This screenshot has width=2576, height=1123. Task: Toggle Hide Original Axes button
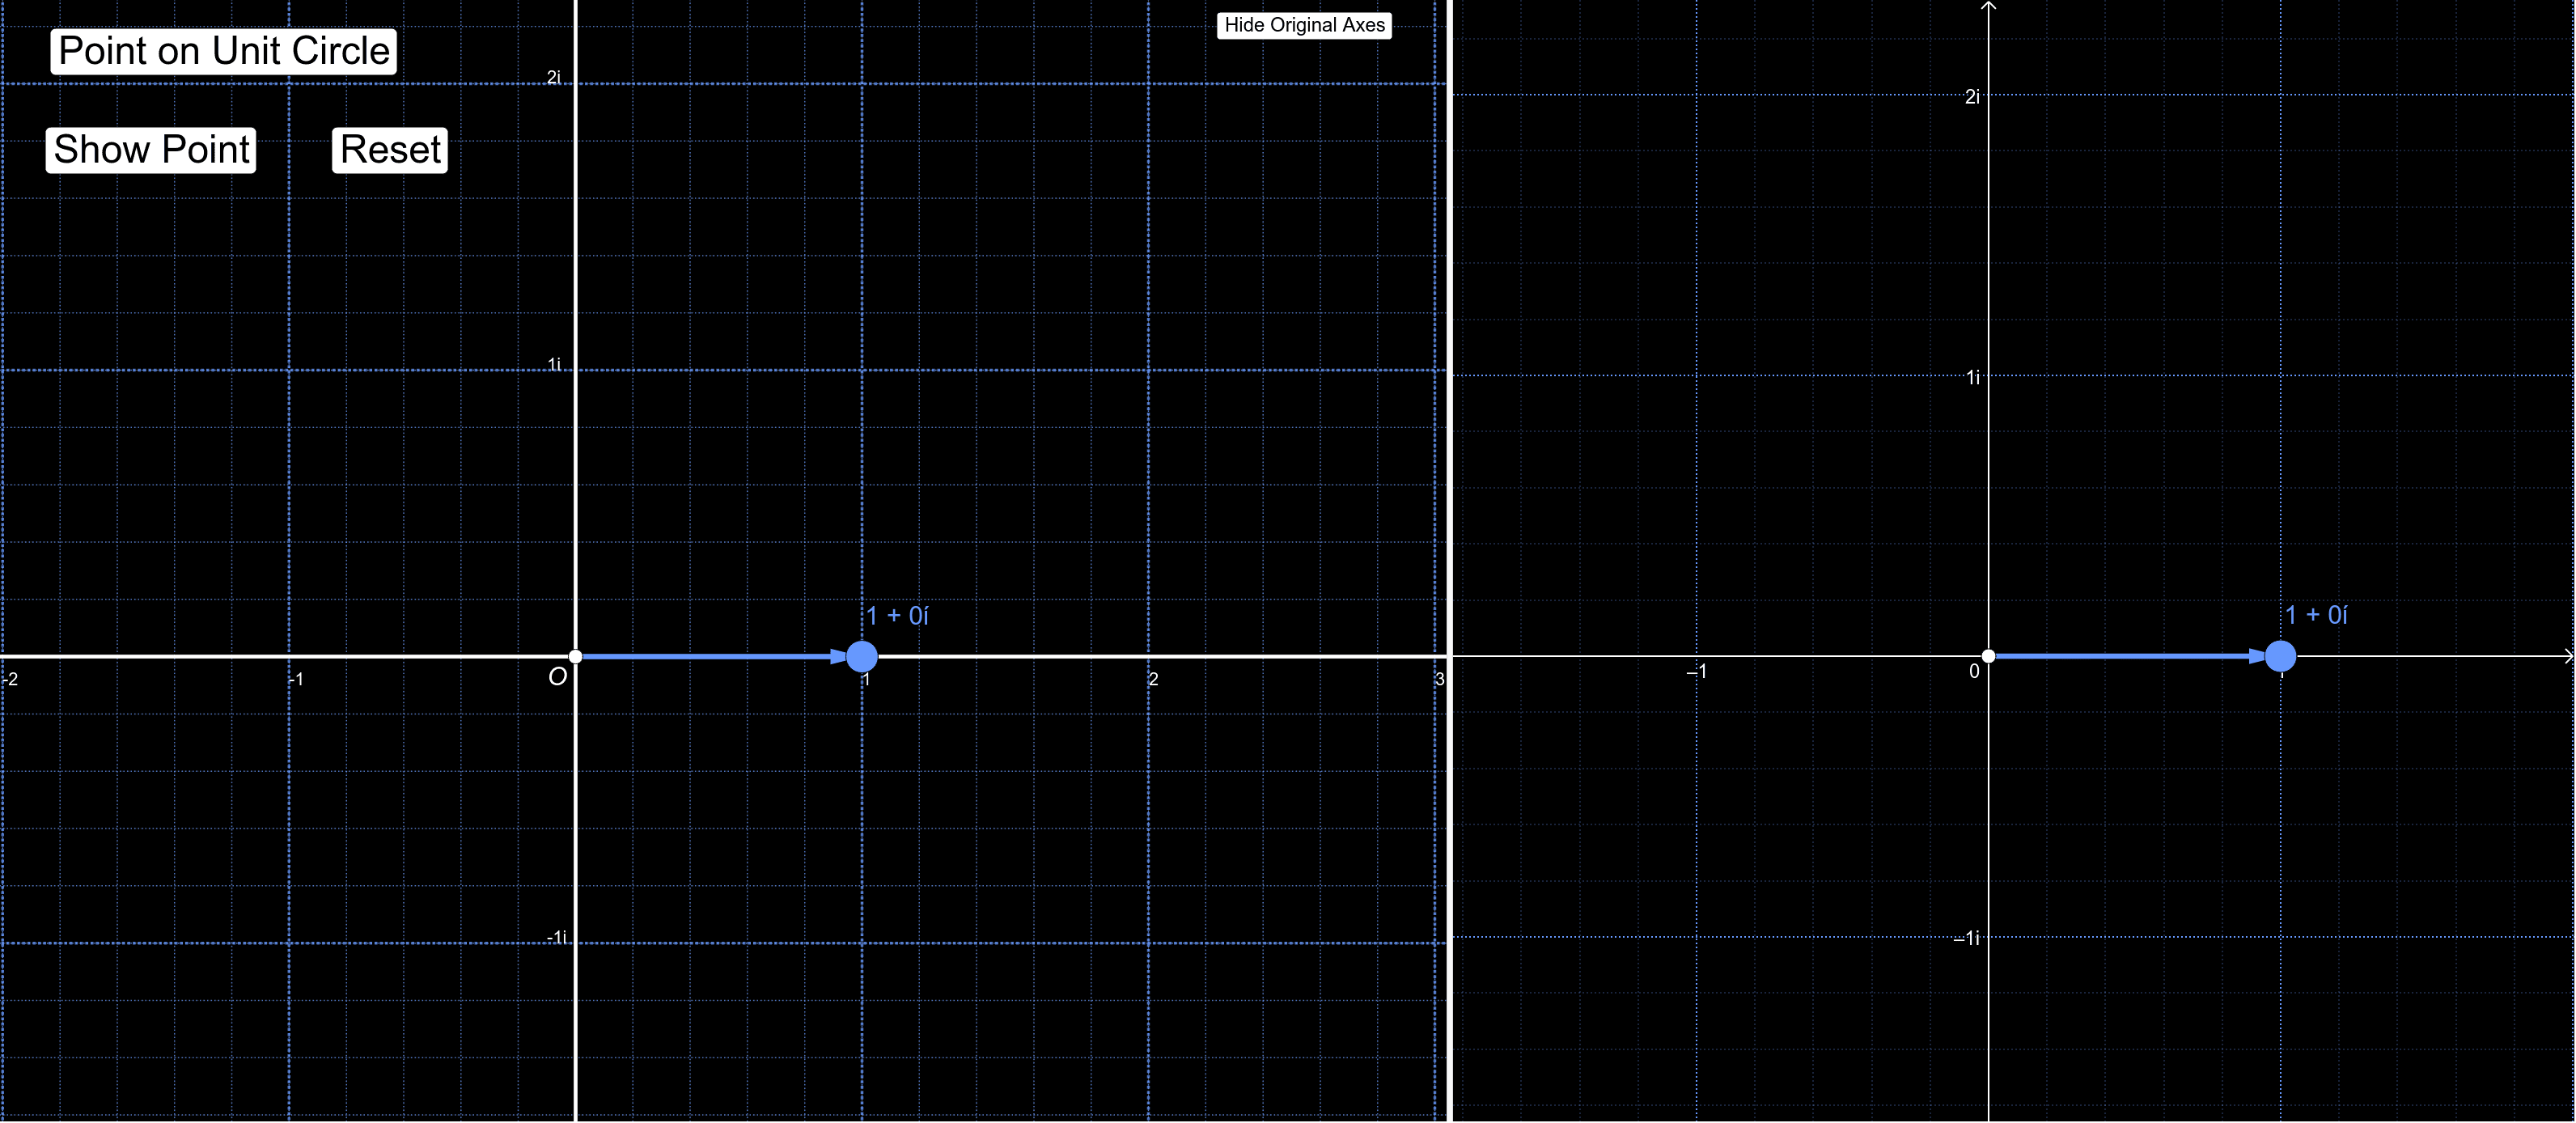click(1303, 25)
